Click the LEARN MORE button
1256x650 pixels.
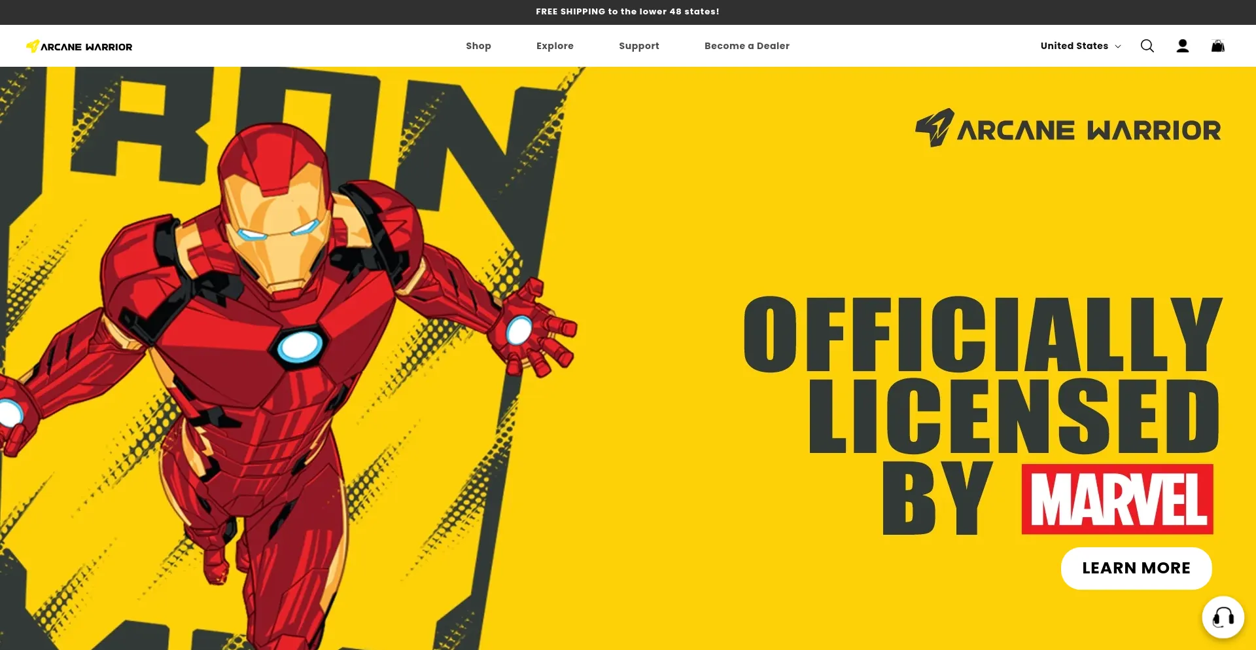[1136, 568]
